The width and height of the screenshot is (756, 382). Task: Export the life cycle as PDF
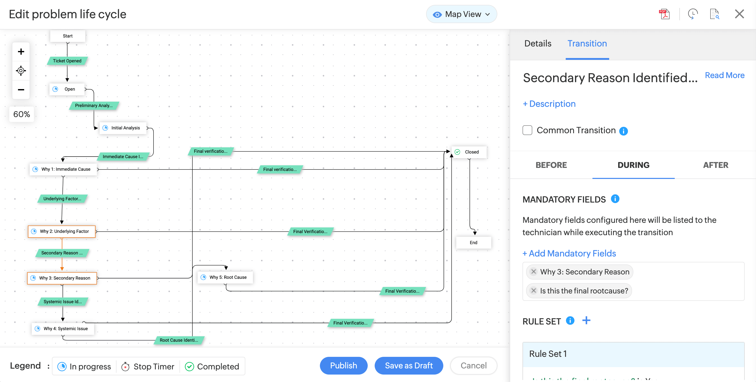pyautogui.click(x=664, y=14)
